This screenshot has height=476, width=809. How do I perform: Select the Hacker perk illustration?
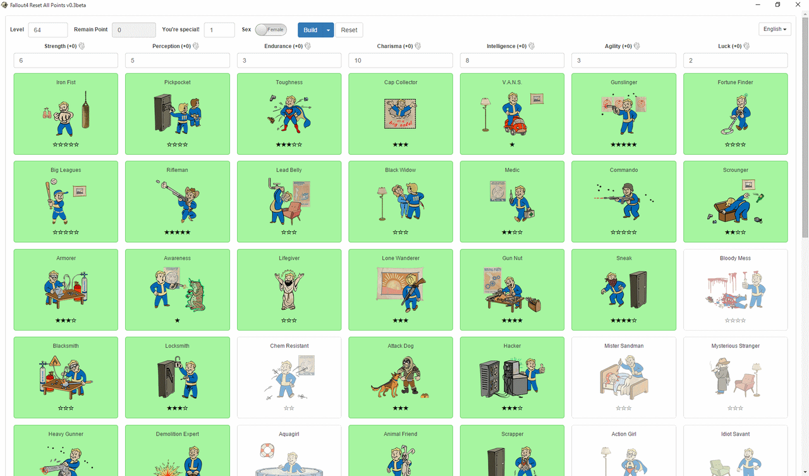pos(513,377)
